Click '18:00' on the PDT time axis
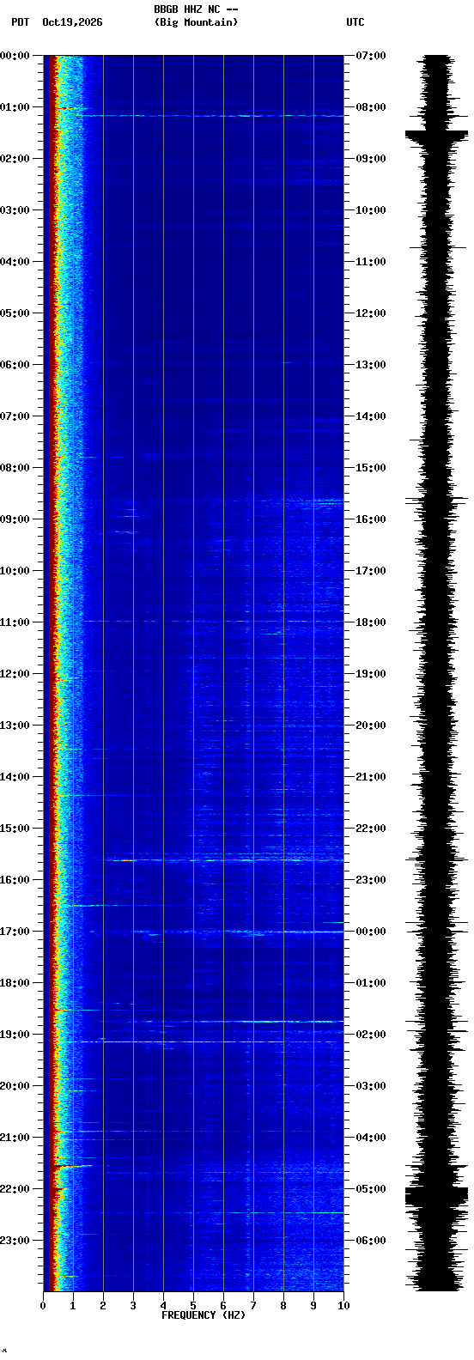Viewport: 474px width, 1360px height. pos(15,983)
